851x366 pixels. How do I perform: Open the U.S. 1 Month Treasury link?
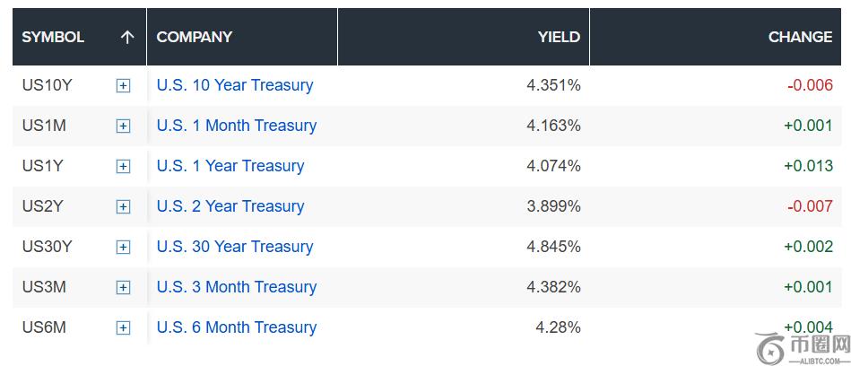237,126
